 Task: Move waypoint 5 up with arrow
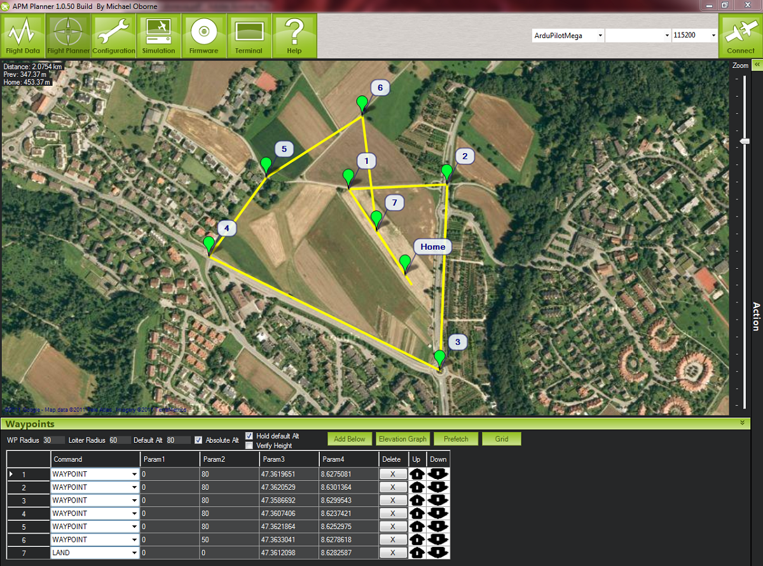coord(417,527)
